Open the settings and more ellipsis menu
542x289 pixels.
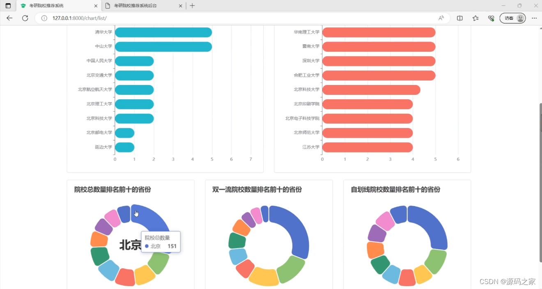coord(534,18)
